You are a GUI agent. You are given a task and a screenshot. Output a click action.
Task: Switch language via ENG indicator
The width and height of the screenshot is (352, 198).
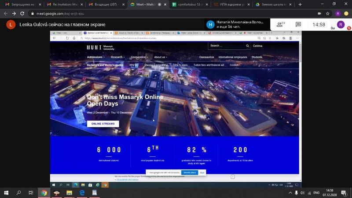pyautogui.click(x=316, y=193)
